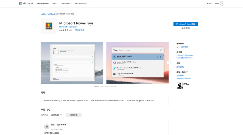
Task: Open Windows 应用 nav item
Action: [x=43, y=4]
